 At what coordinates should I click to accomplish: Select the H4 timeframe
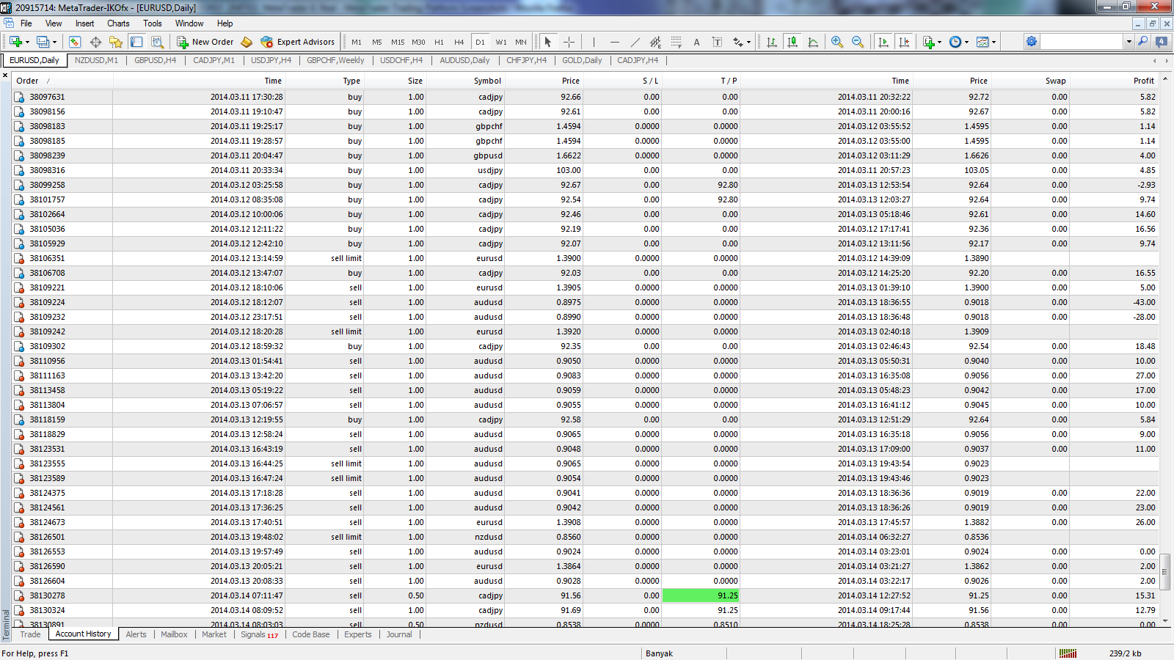[x=459, y=42]
